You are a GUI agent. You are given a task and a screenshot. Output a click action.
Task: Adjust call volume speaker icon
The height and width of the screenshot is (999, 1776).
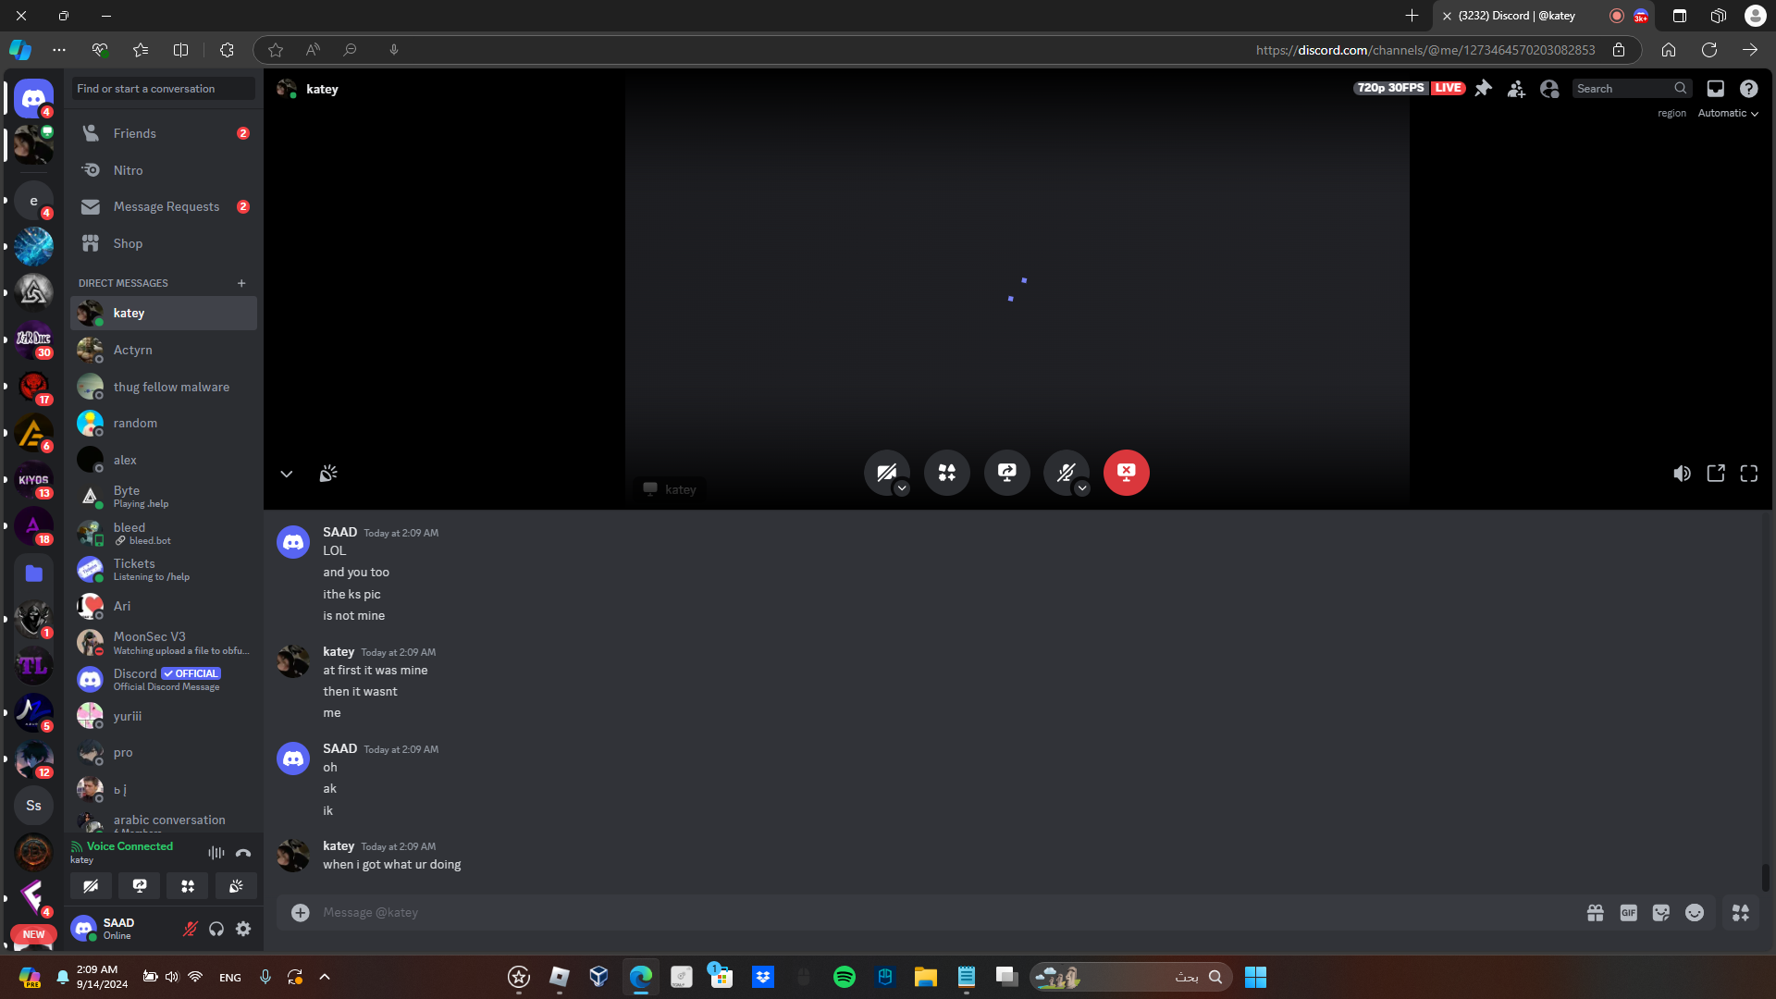click(1682, 474)
